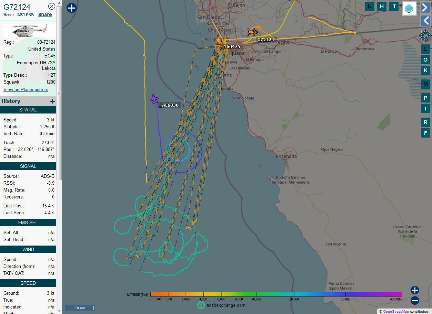Click the R map button
432x314 pixels.
425,122
